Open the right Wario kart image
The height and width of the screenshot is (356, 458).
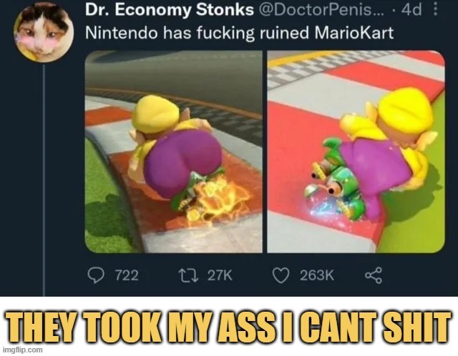[356, 152]
